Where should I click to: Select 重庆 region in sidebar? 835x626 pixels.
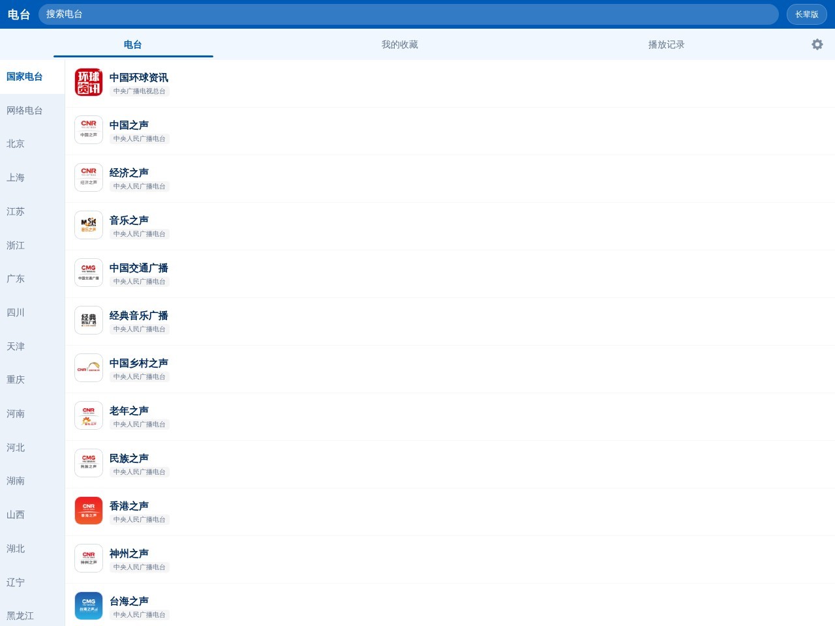[x=33, y=380]
